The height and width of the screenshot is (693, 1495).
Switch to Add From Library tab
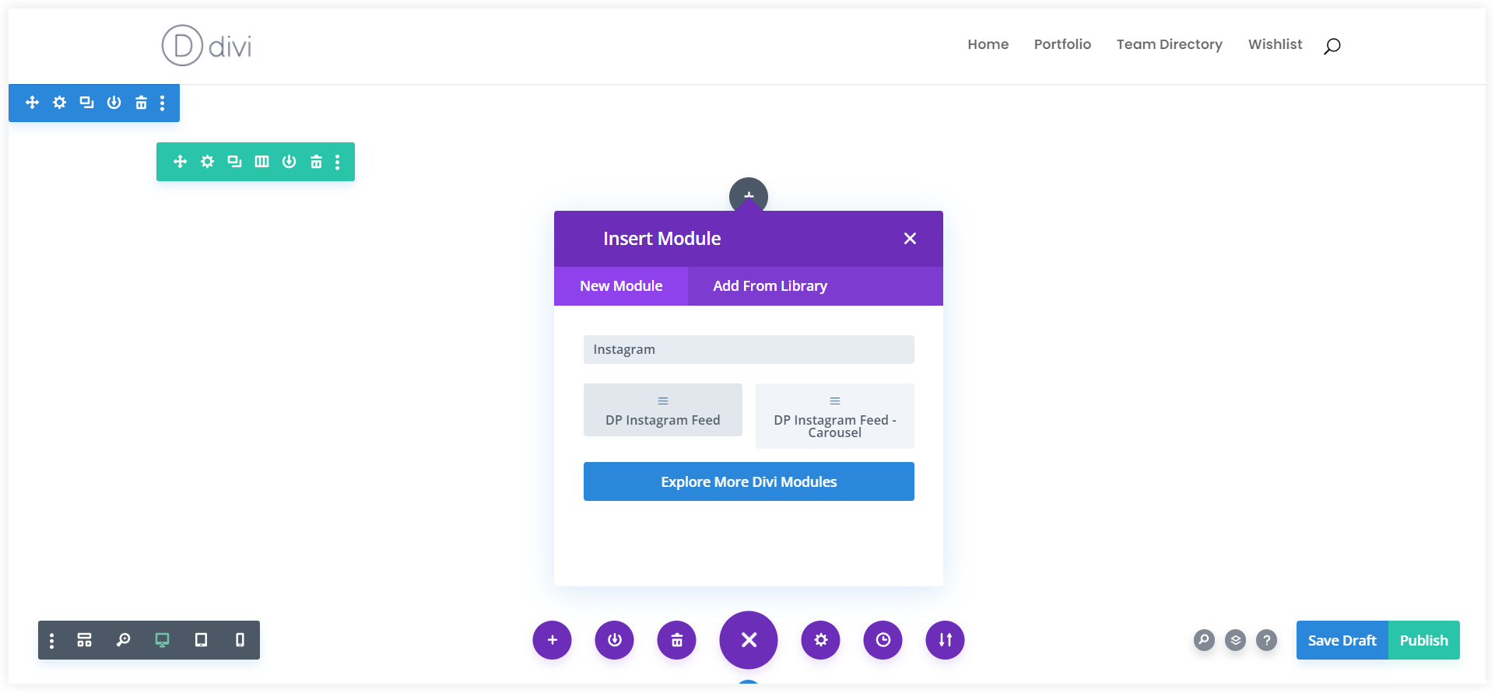770,286
